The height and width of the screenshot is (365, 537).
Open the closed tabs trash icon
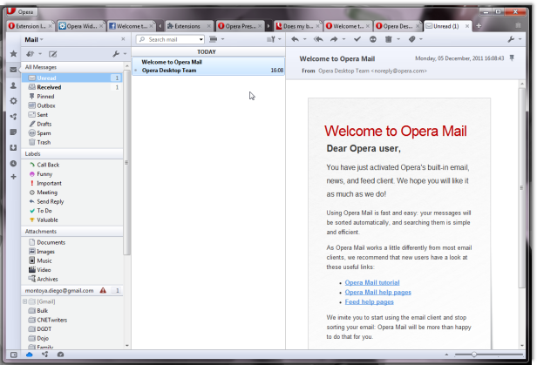pyautogui.click(x=518, y=25)
